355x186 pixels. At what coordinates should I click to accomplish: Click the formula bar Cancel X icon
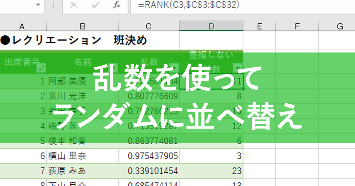click(x=74, y=5)
